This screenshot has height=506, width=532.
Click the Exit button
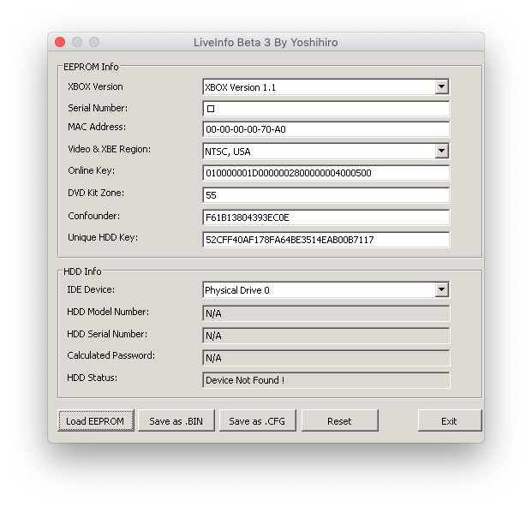click(x=450, y=420)
